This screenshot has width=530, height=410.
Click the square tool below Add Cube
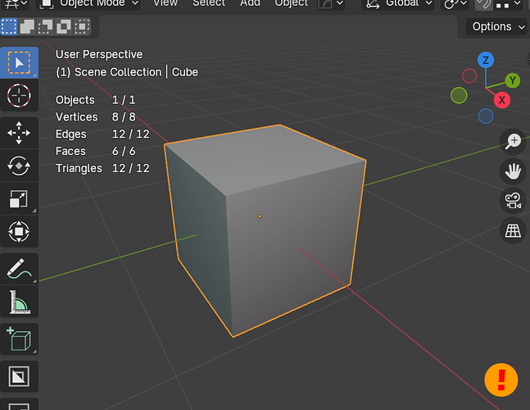tap(19, 376)
